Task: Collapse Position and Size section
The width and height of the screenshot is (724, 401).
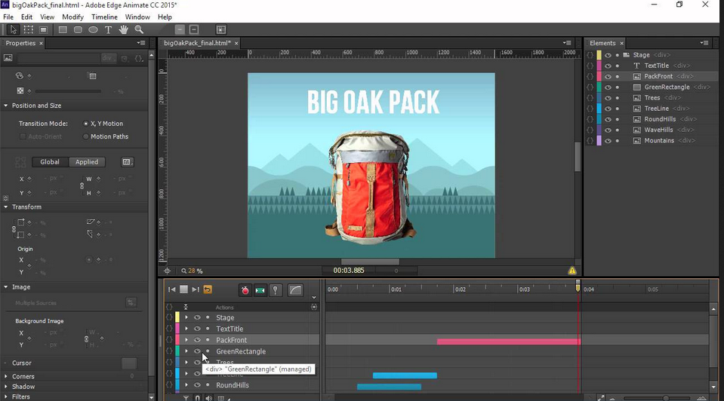Action: [x=6, y=106]
